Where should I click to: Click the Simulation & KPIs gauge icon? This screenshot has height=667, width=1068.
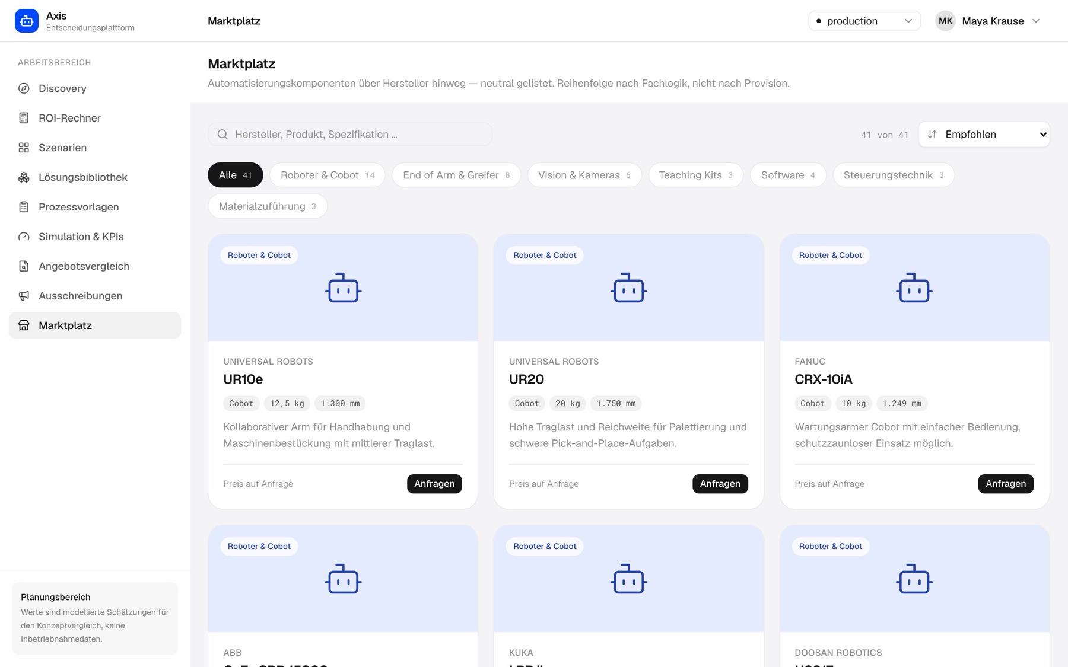(x=24, y=237)
